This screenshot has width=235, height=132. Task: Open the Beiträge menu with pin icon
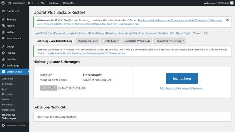[x=11, y=19]
